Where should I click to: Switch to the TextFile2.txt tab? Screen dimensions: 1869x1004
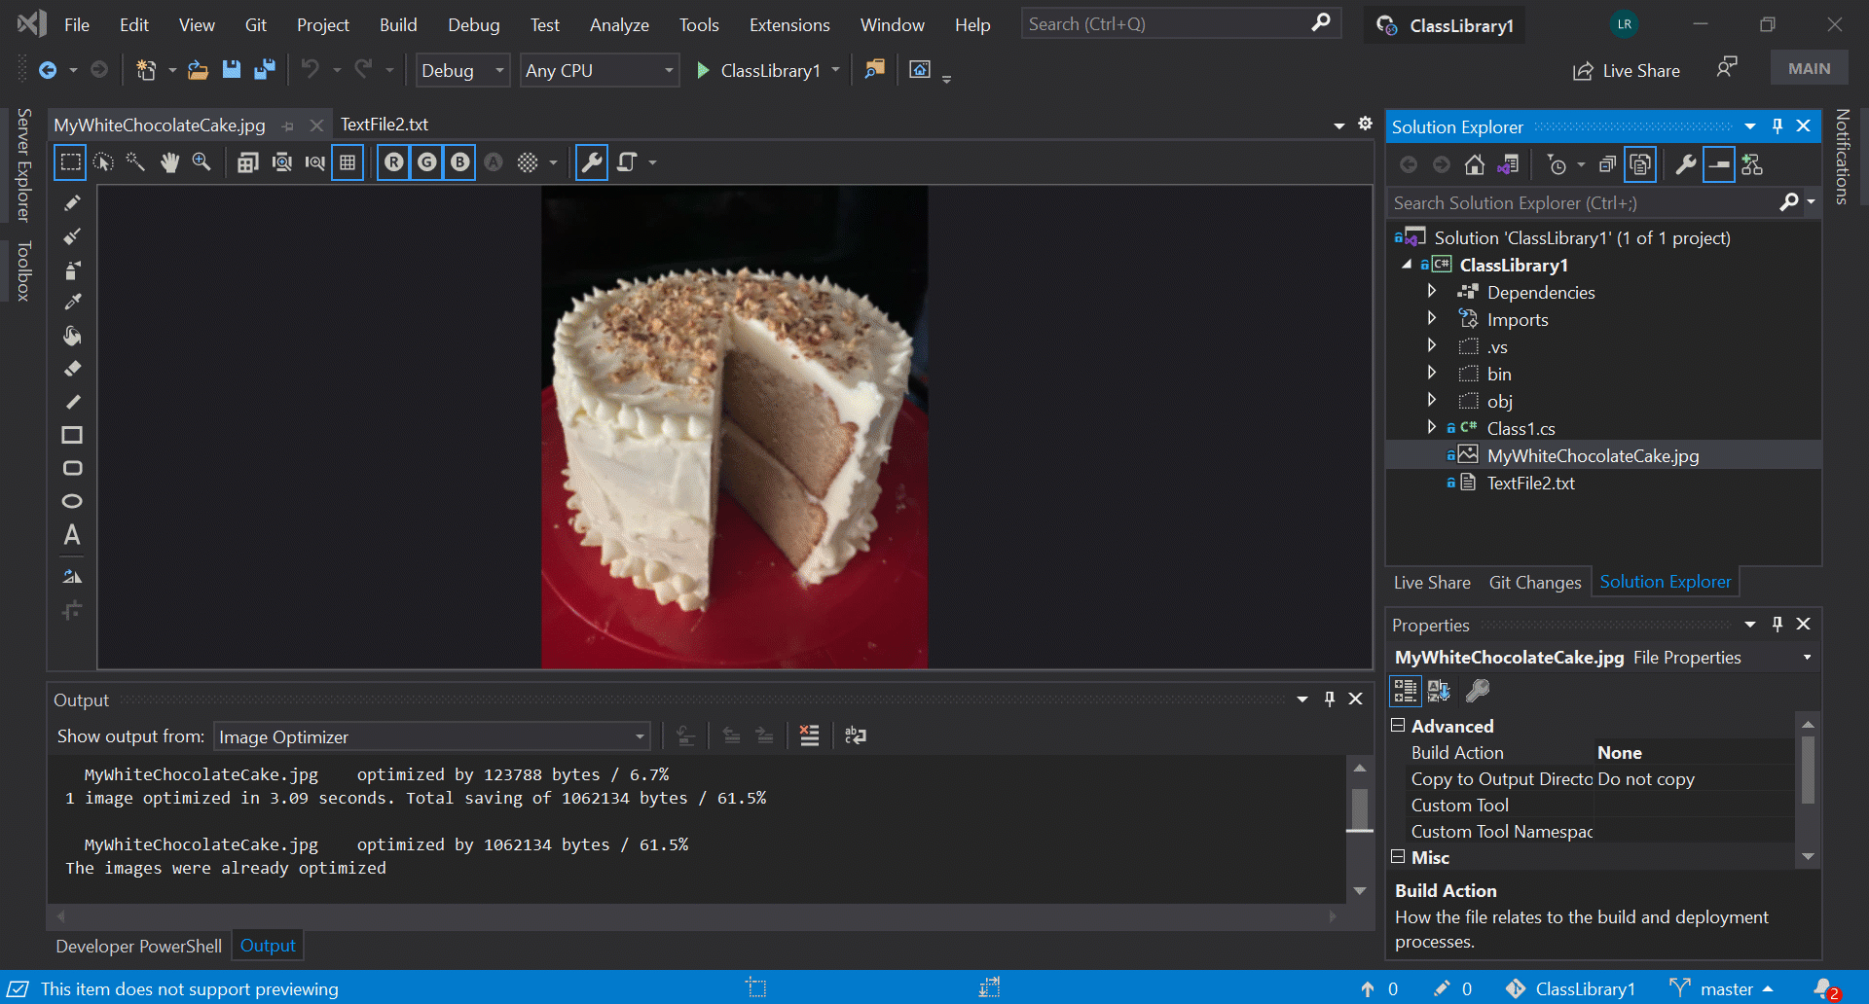[385, 125]
